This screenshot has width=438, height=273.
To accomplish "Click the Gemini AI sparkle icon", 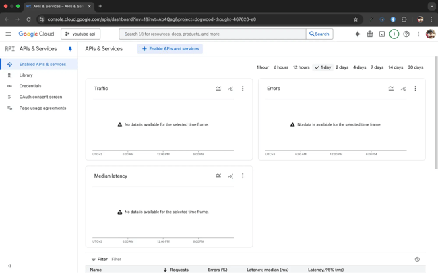I will 357,34.
